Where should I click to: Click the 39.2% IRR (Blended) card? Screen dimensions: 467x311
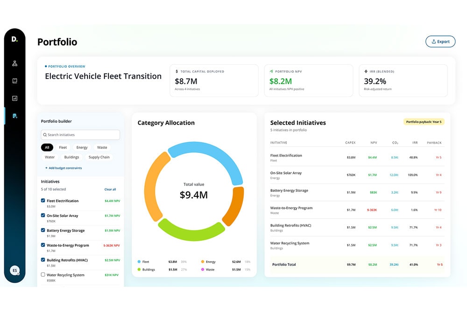point(403,81)
